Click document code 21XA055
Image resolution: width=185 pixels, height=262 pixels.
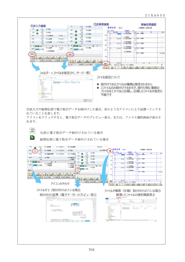(x=155, y=15)
